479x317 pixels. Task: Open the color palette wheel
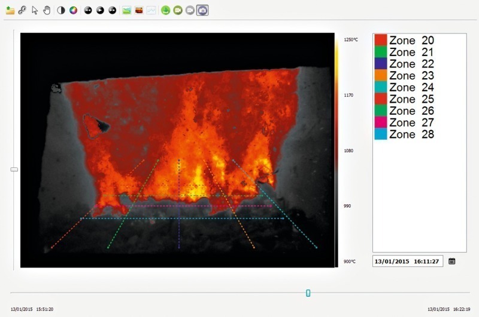(x=73, y=10)
